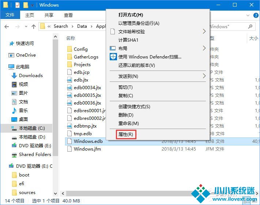
Task: Open Properties (属性) in context menu
Action: [126, 134]
